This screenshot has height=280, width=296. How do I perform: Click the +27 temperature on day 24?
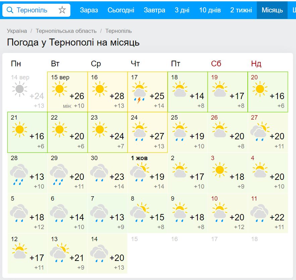pyautogui.click(x=157, y=136)
